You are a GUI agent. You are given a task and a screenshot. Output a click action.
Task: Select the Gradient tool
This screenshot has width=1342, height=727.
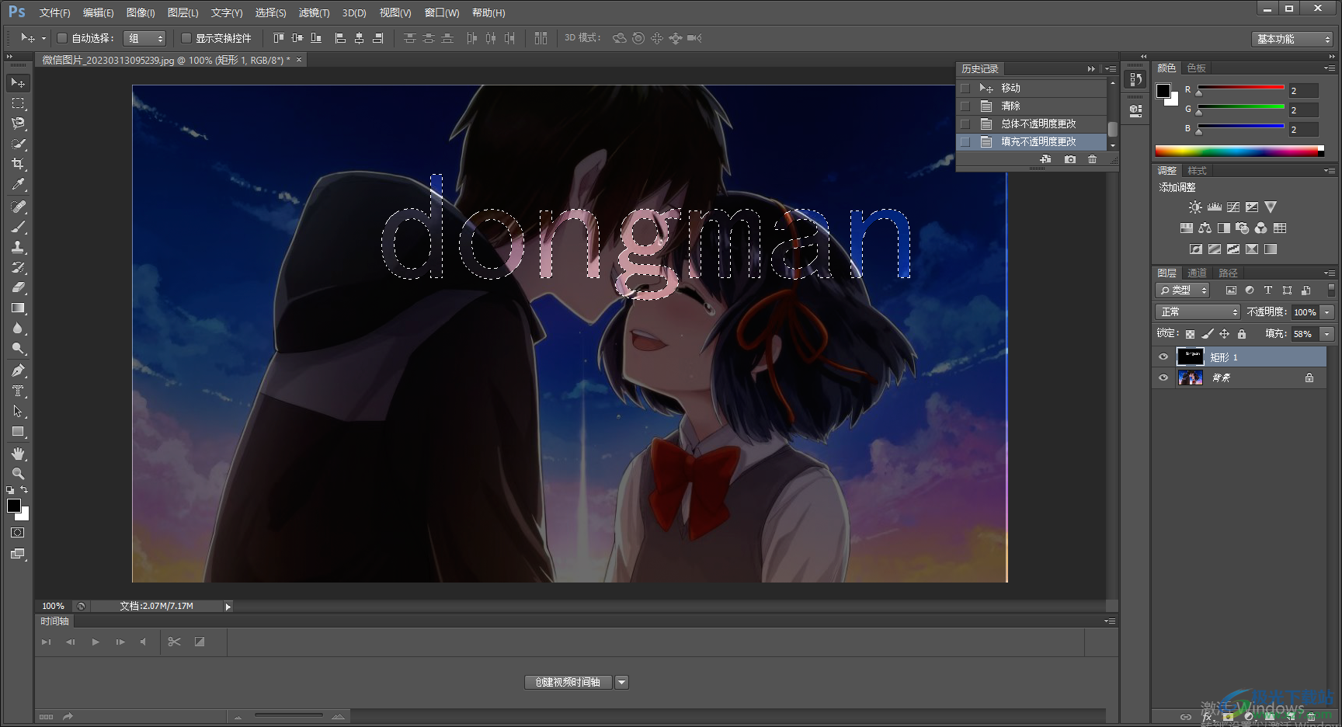[x=18, y=308]
